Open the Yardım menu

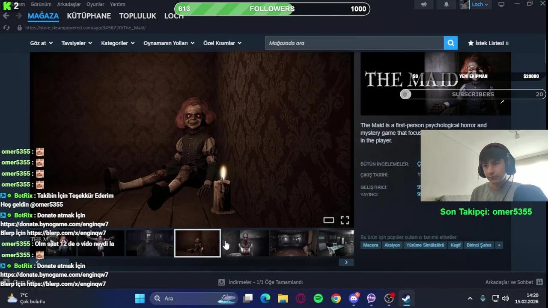click(117, 4)
